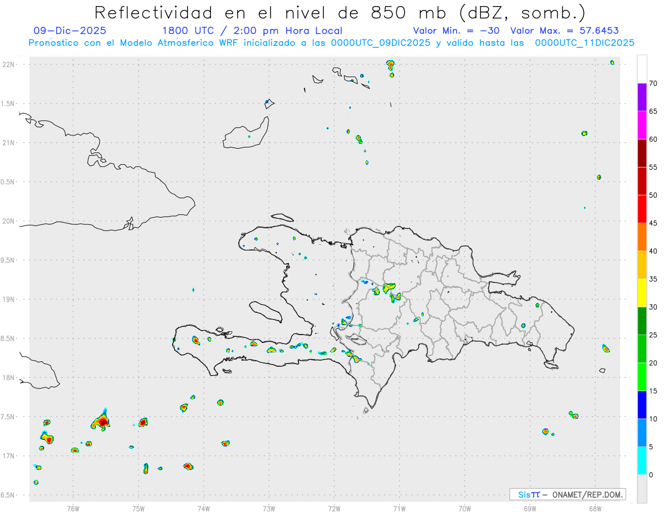The height and width of the screenshot is (516, 668).
Task: Click the '71W' longitude label
Action: [x=399, y=508]
